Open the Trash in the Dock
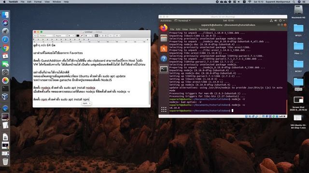This screenshot has width=309, height=173. pyautogui.click(x=5, y=161)
